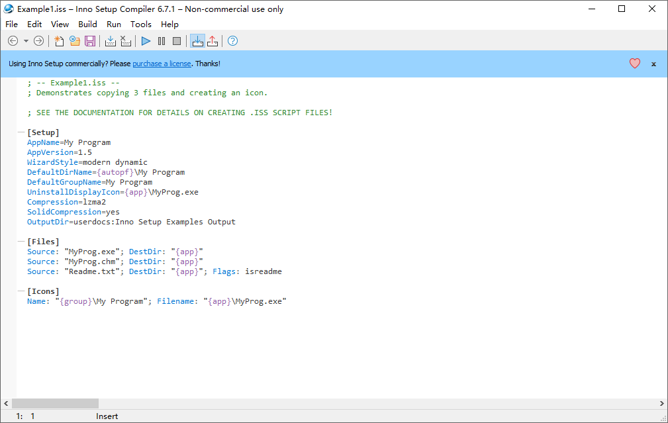Compile the script using the toolbar icon
This screenshot has height=423, width=668.
pyautogui.click(x=111, y=41)
